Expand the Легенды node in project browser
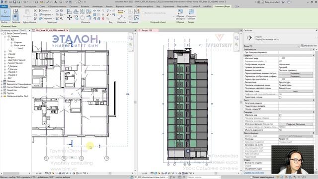This screenshot has height=179, width=318. 2,81
